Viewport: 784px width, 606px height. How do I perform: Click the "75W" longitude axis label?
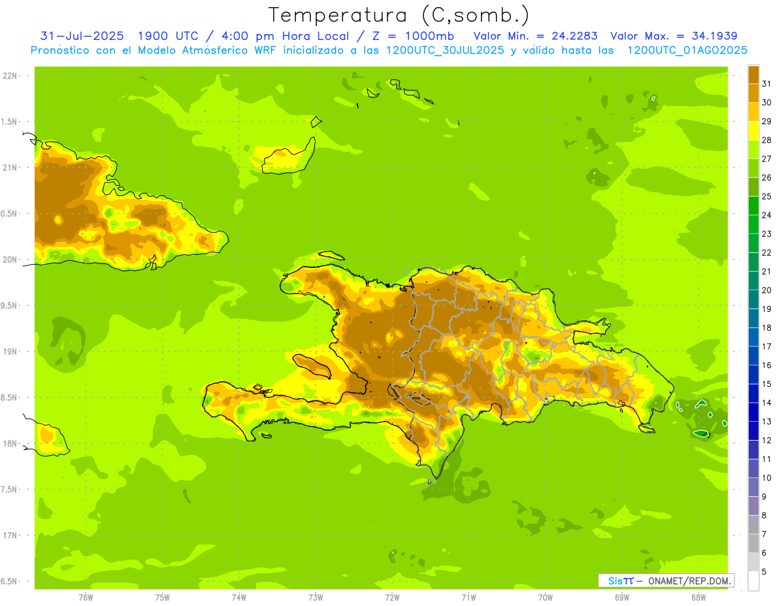pos(163,598)
